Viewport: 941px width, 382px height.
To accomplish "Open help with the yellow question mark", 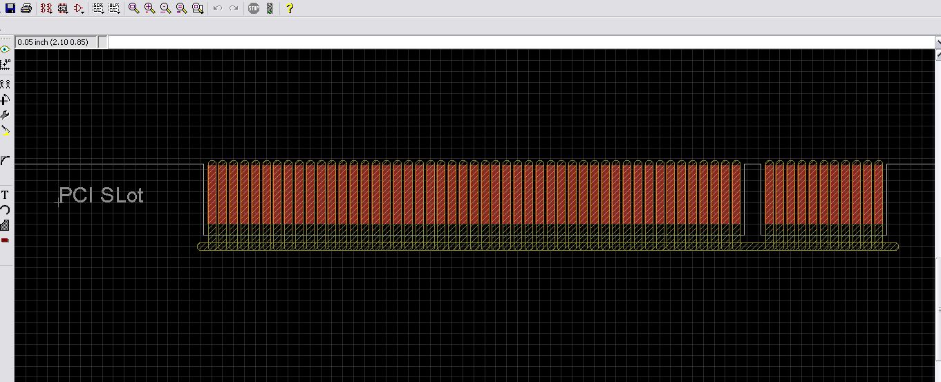I will point(290,8).
